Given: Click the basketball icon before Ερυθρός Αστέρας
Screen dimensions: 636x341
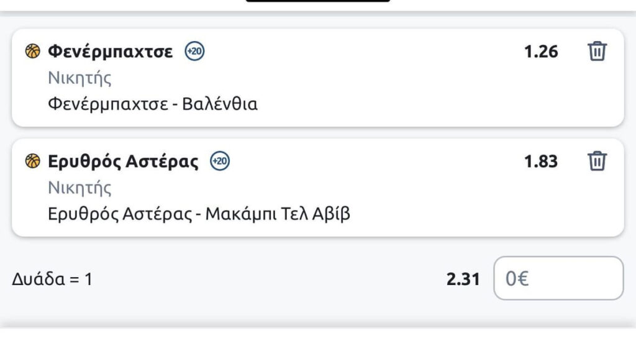Looking at the screenshot, I should 32,162.
